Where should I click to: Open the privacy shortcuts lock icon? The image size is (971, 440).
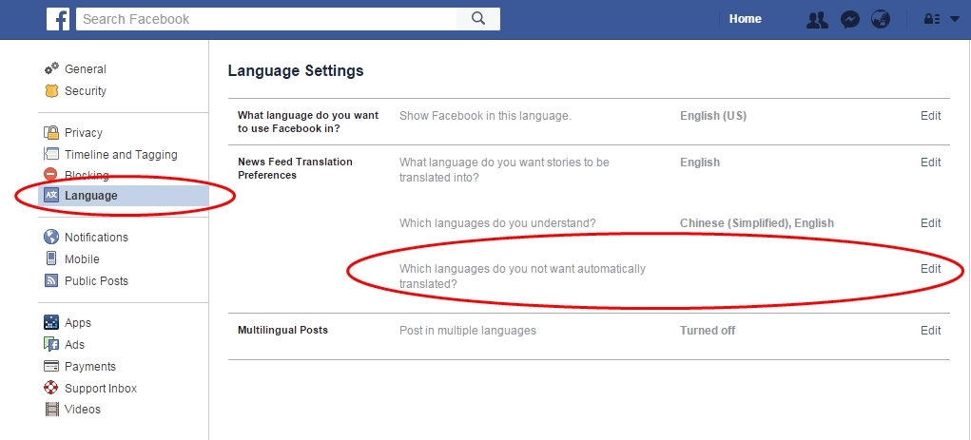[932, 19]
